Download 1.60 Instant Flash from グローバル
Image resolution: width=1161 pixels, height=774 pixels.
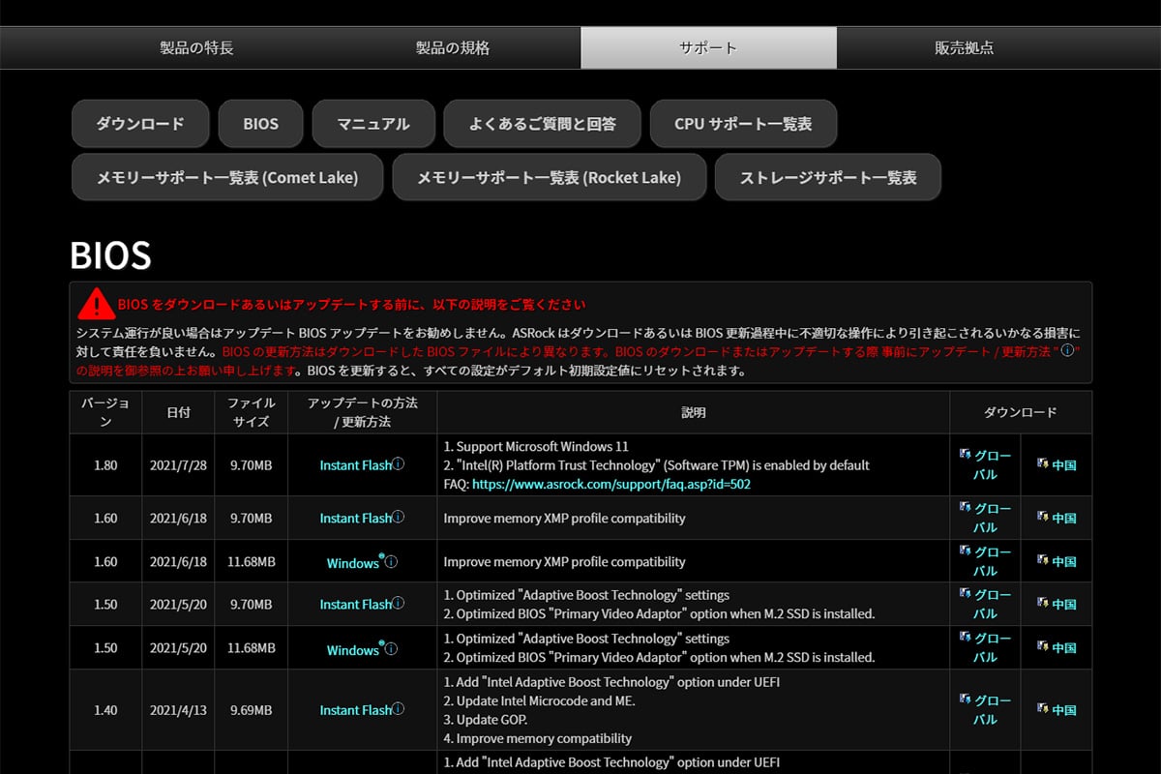985,518
